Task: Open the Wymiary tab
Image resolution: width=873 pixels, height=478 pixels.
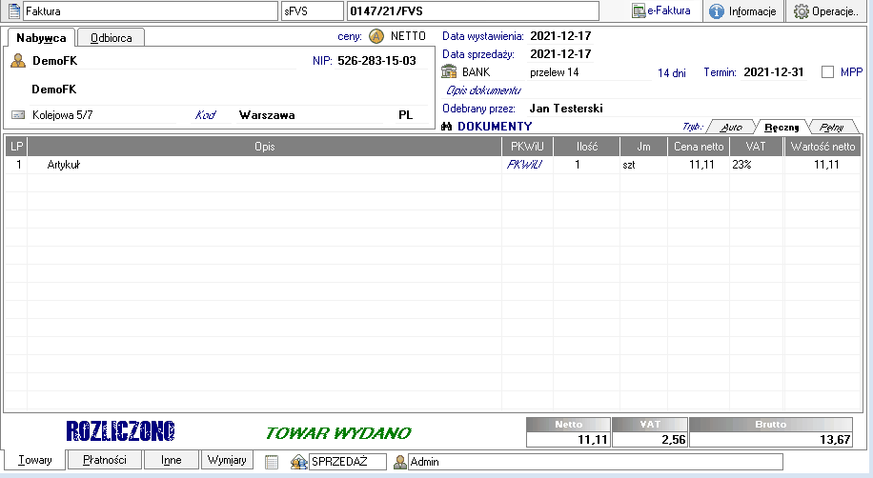Action: point(227,460)
